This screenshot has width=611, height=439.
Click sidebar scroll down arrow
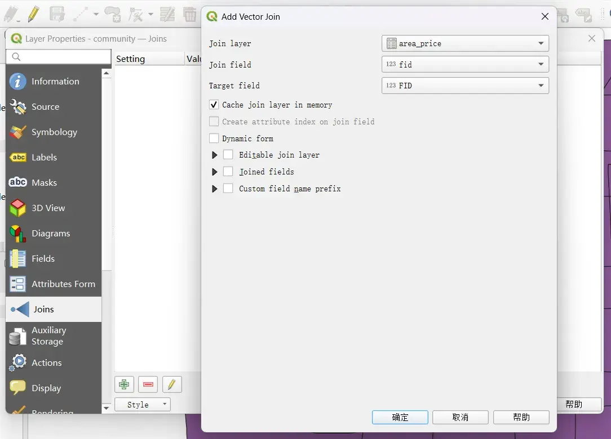click(x=107, y=408)
